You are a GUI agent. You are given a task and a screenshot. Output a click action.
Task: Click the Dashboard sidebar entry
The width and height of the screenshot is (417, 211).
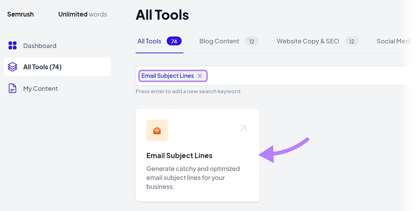click(x=39, y=46)
